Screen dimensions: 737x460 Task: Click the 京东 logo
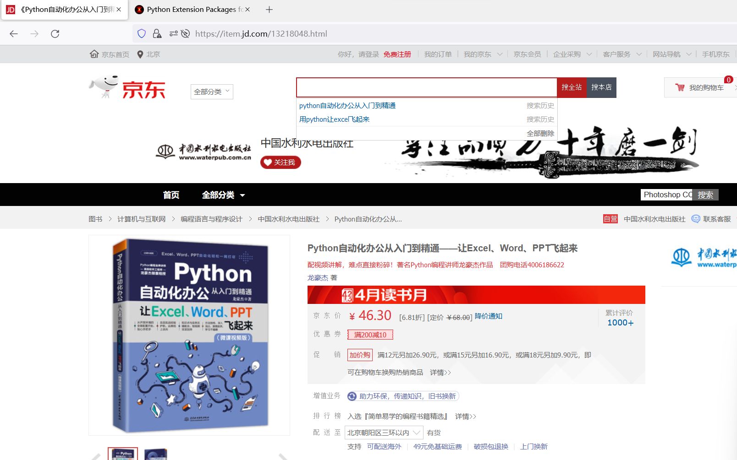[x=127, y=87]
